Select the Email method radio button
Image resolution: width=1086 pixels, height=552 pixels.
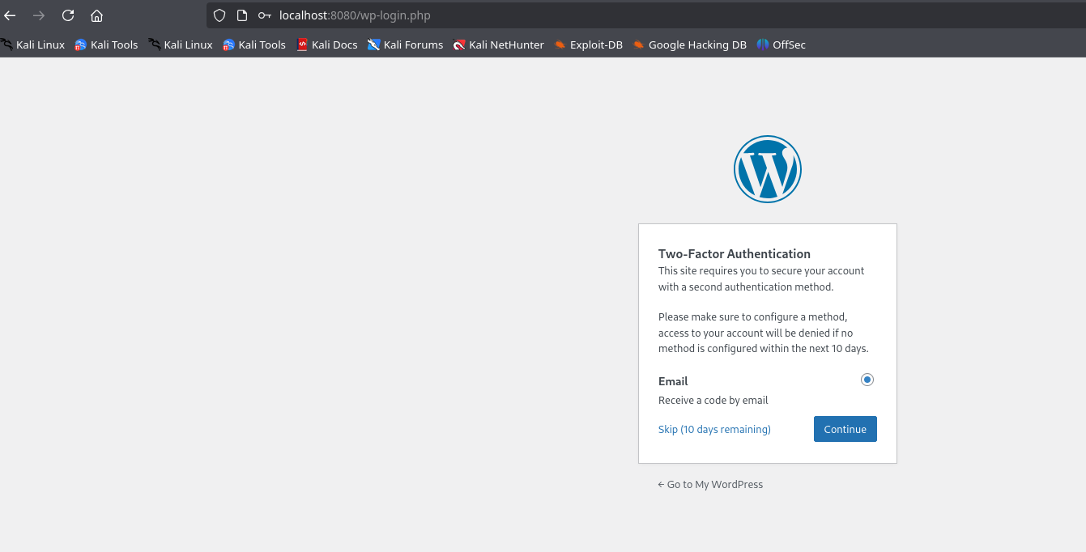tap(867, 380)
